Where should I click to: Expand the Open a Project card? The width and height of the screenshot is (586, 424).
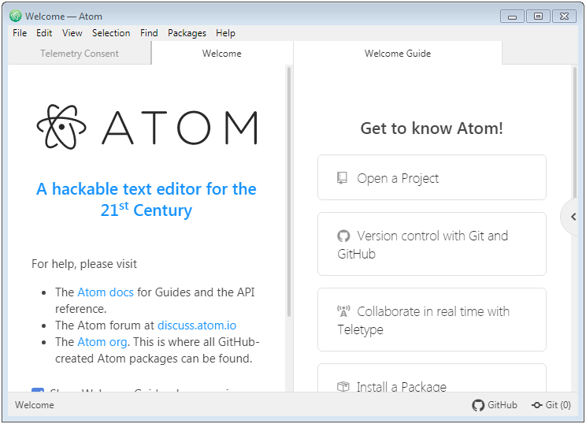432,177
